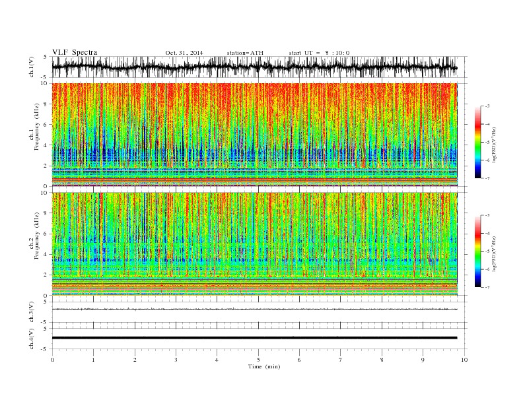Click the time axis tick label "6"

point(299,360)
